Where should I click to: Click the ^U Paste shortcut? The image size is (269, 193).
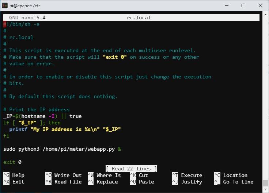(142, 182)
